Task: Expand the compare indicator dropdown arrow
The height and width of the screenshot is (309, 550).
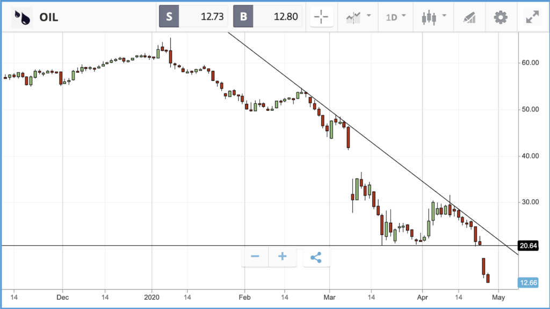Action: coord(368,16)
